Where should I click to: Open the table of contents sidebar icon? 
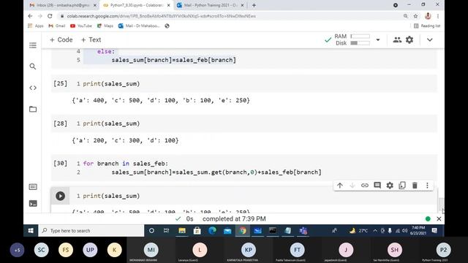click(33, 45)
